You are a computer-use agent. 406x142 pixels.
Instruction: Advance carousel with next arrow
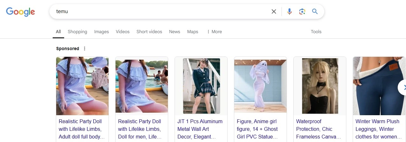pos(403,87)
